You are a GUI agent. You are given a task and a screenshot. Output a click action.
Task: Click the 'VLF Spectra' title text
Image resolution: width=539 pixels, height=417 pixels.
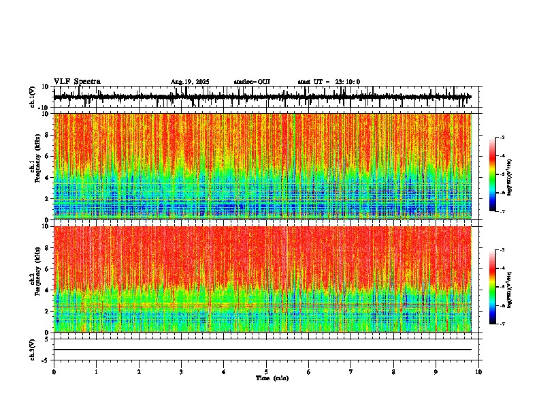click(x=77, y=82)
